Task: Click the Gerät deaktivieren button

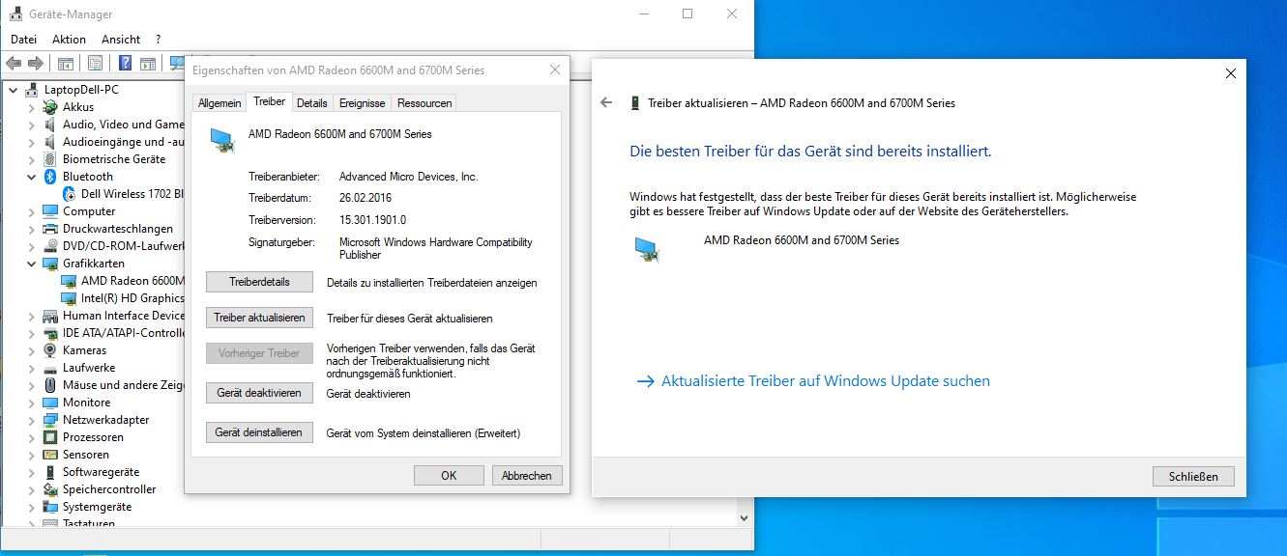Action: (x=259, y=393)
